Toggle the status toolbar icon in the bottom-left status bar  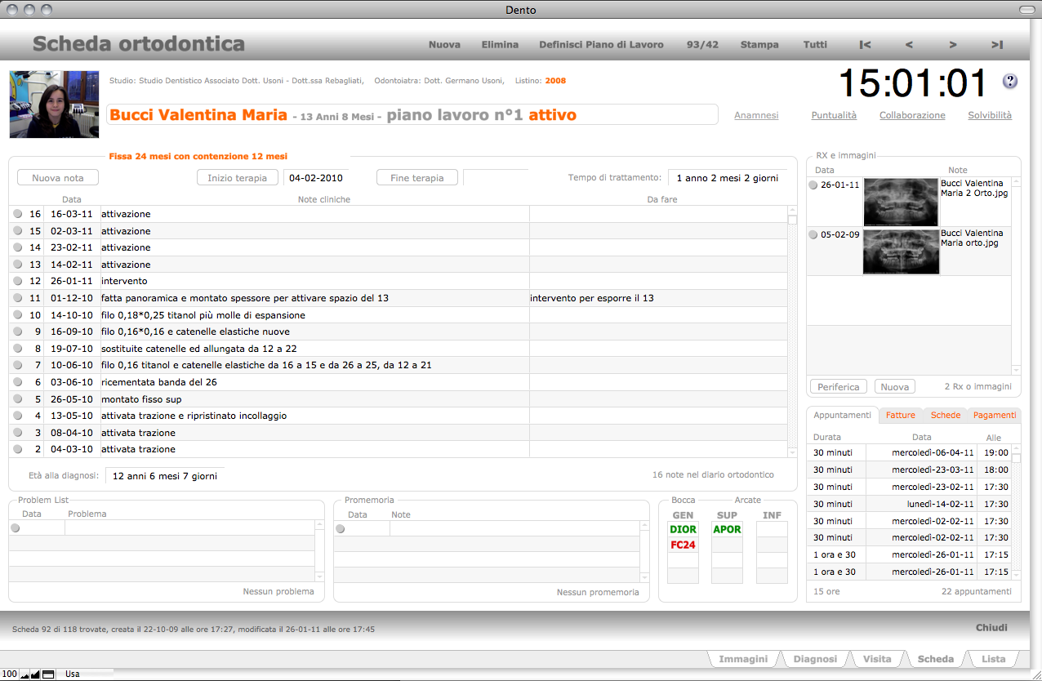(x=48, y=674)
